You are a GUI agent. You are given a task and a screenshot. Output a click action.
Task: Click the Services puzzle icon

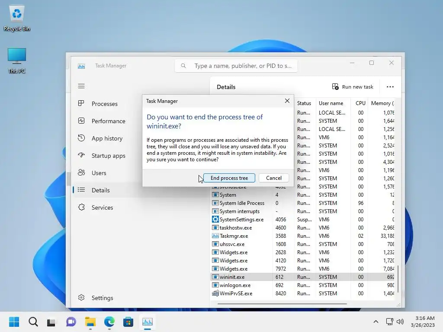tap(81, 207)
